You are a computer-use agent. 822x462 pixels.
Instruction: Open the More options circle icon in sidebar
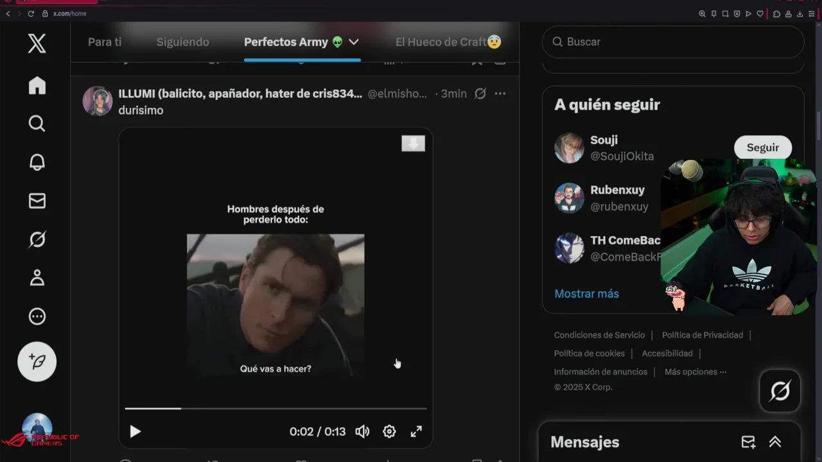[37, 316]
